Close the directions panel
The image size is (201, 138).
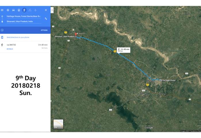point(46,10)
